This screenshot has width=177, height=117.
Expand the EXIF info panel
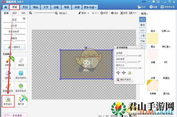point(114,116)
